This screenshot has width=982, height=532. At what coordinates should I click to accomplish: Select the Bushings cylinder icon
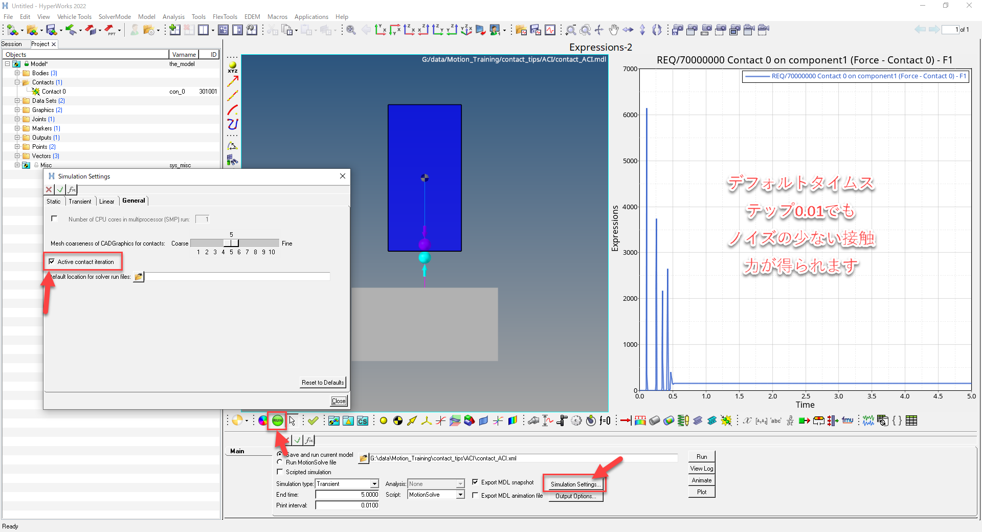click(x=654, y=420)
